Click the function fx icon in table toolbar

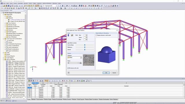[x=89, y=81]
